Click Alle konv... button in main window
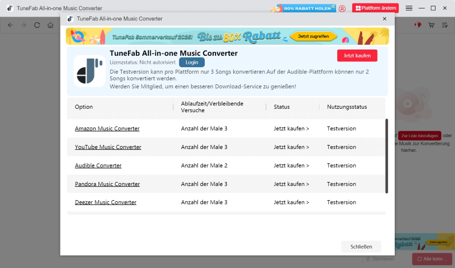The width and height of the screenshot is (455, 268). coord(432,259)
